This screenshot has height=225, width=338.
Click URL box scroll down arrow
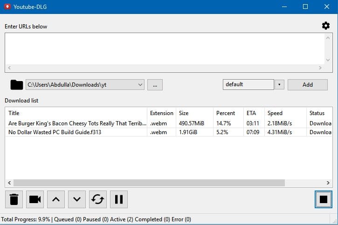point(328,60)
